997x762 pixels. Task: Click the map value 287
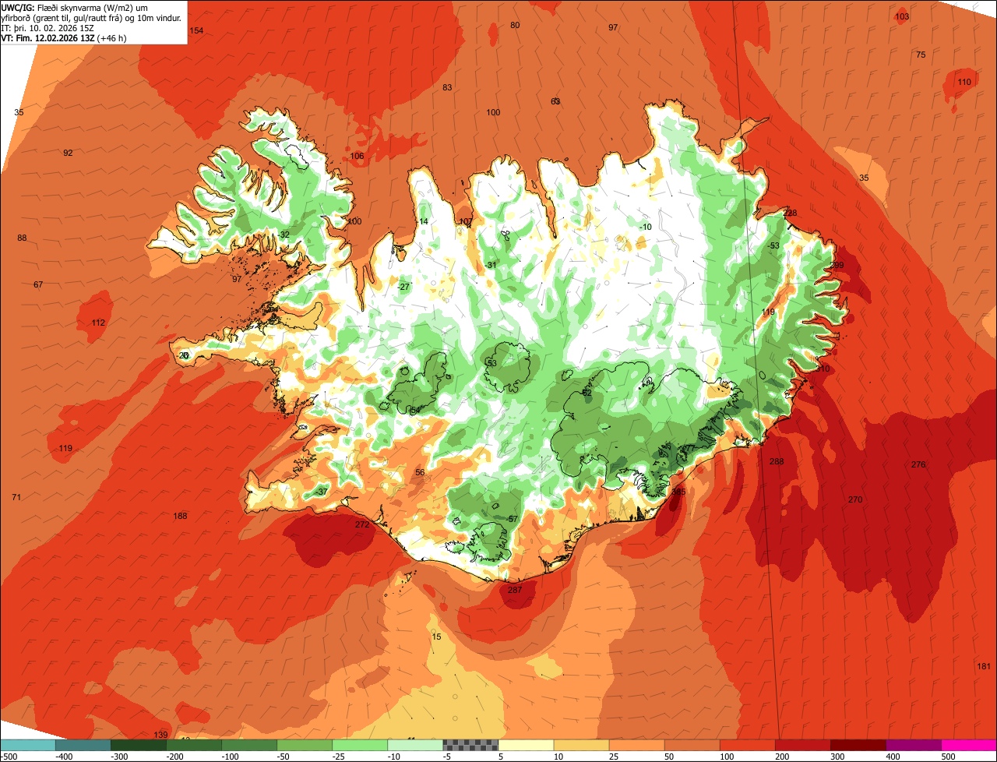click(515, 590)
